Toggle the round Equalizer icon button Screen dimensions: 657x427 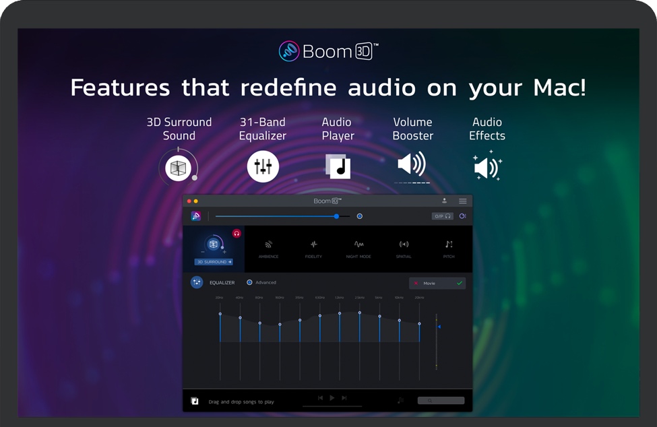[x=197, y=282]
